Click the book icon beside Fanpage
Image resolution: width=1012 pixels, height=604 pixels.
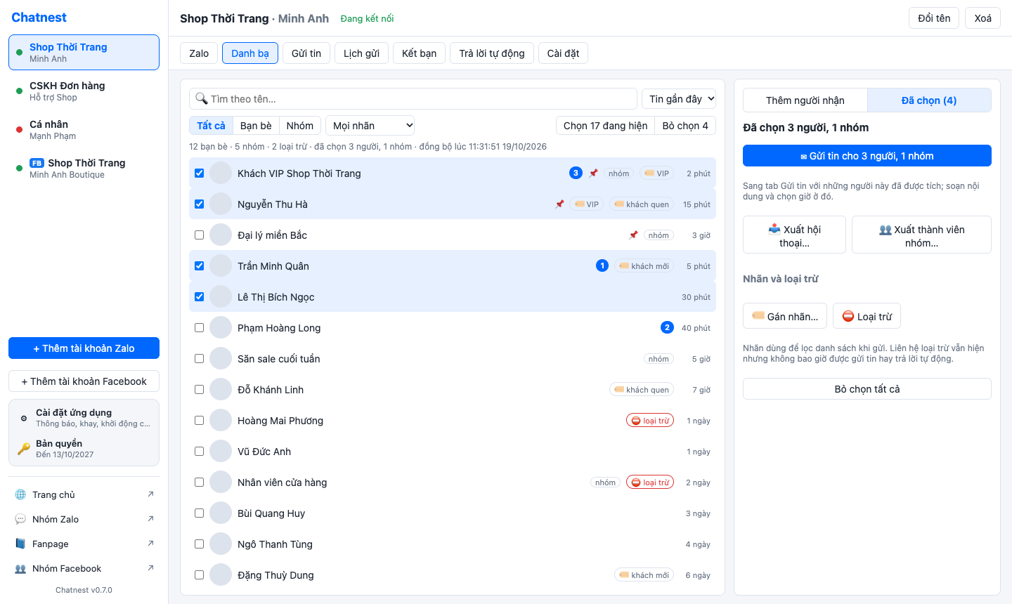tap(20, 544)
